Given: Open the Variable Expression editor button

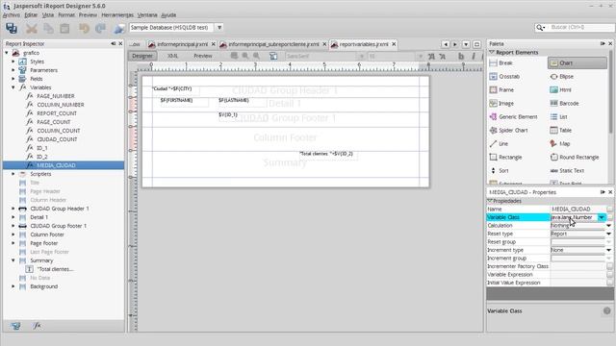Looking at the screenshot, I should point(609,275).
